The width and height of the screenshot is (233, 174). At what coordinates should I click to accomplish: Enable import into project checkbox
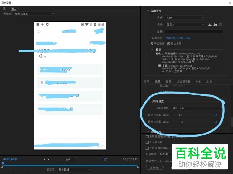147,142
